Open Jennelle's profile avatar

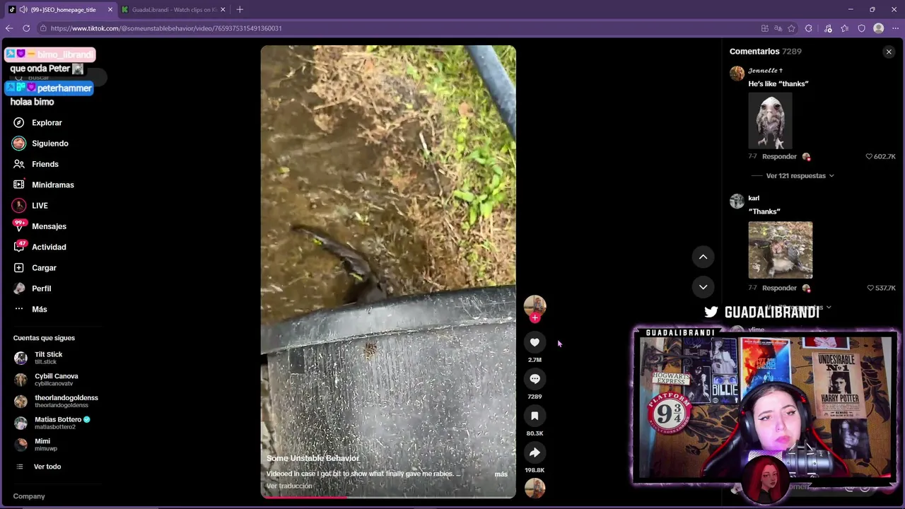737,74
